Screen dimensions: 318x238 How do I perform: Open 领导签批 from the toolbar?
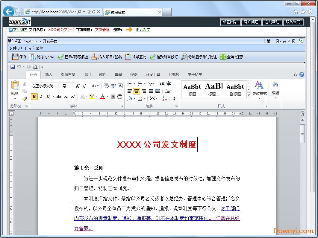pyautogui.click(x=128, y=57)
